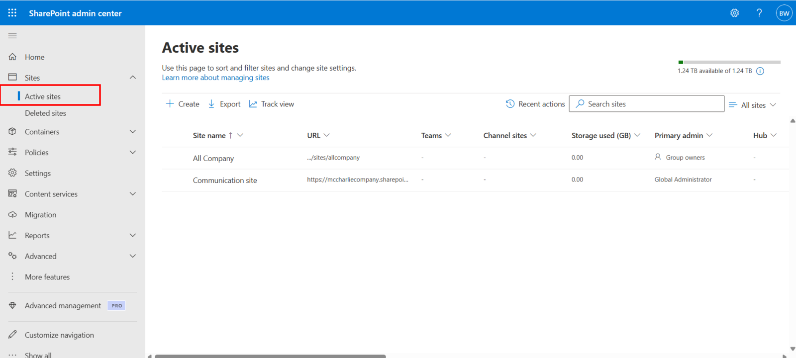796x358 pixels.
Task: Open the Site name column dropdown
Action: pyautogui.click(x=240, y=135)
